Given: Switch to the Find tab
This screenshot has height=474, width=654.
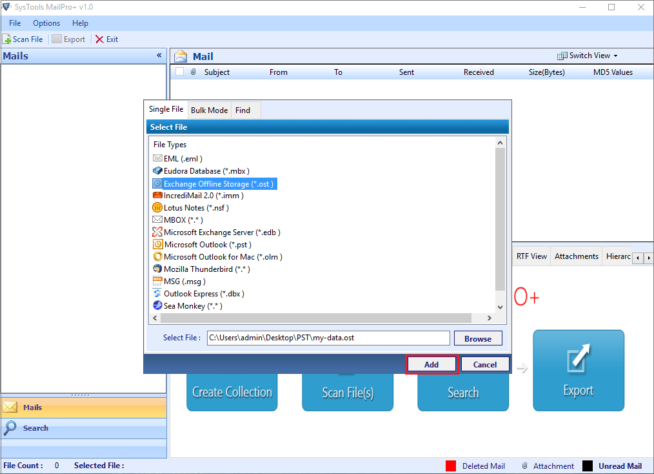Looking at the screenshot, I should click(243, 110).
